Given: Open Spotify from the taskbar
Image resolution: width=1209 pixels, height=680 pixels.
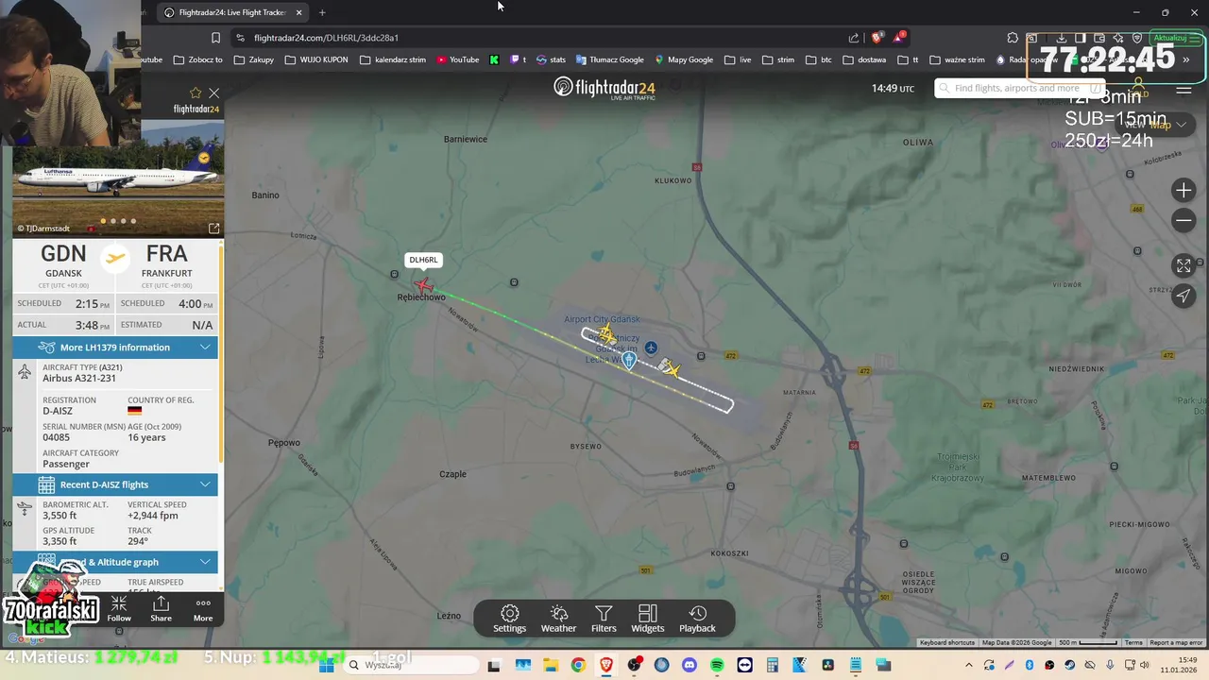Looking at the screenshot, I should [717, 665].
